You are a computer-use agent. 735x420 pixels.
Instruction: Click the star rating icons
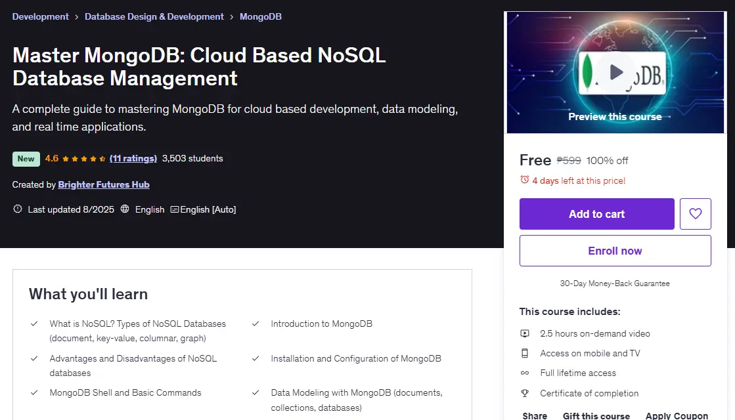tap(84, 159)
